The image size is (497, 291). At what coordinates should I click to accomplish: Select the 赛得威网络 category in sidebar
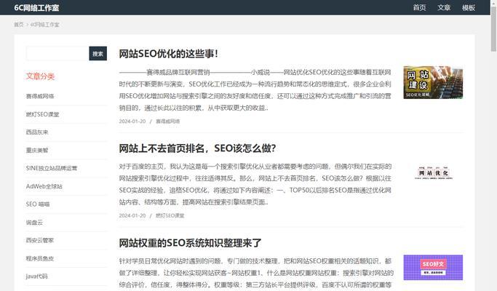point(40,96)
